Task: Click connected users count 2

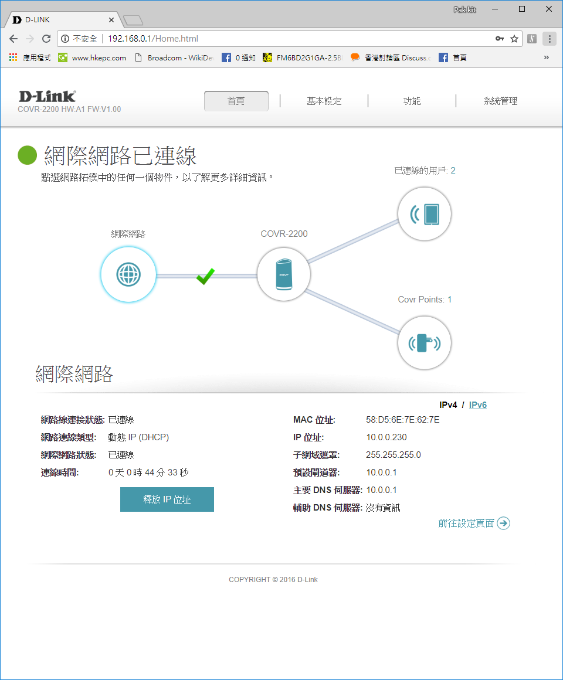Action: coord(453,171)
